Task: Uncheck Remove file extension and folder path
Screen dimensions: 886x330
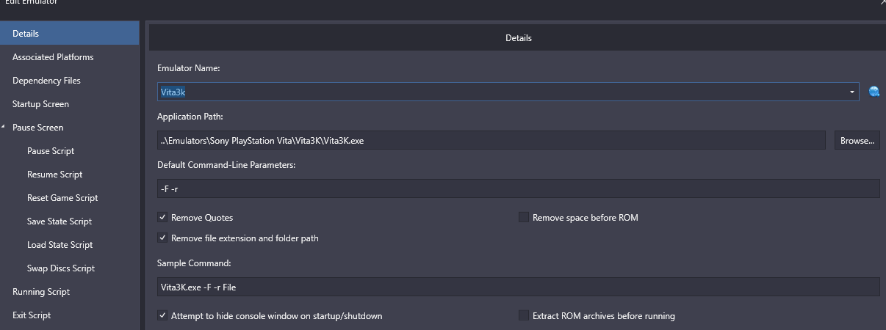Action: click(x=162, y=238)
